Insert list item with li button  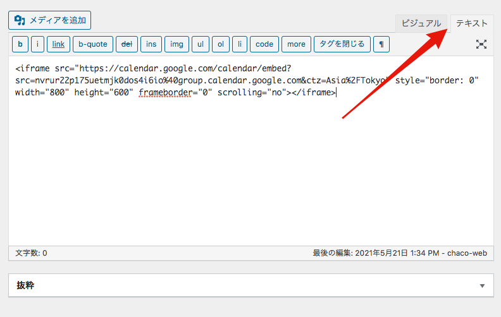pyautogui.click(x=240, y=44)
